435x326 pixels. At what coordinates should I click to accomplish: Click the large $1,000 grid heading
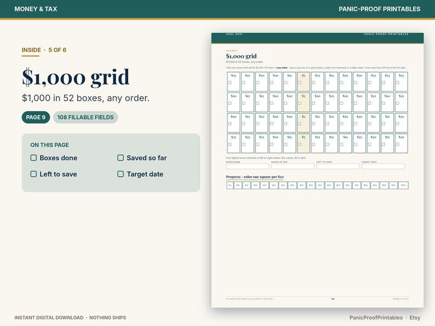[x=76, y=77]
